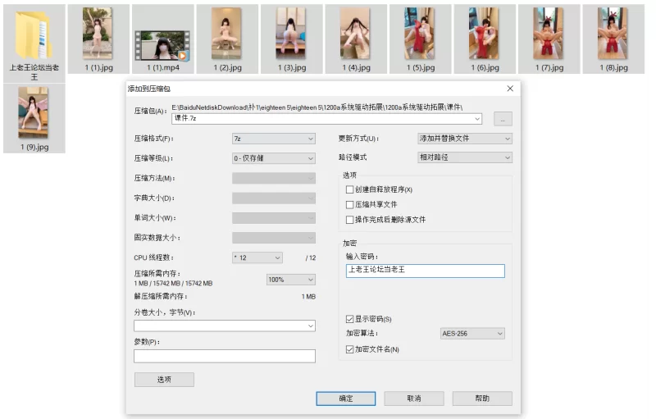Click the 压缩方法 disabled dropdown
656x419 pixels.
pyautogui.click(x=274, y=178)
